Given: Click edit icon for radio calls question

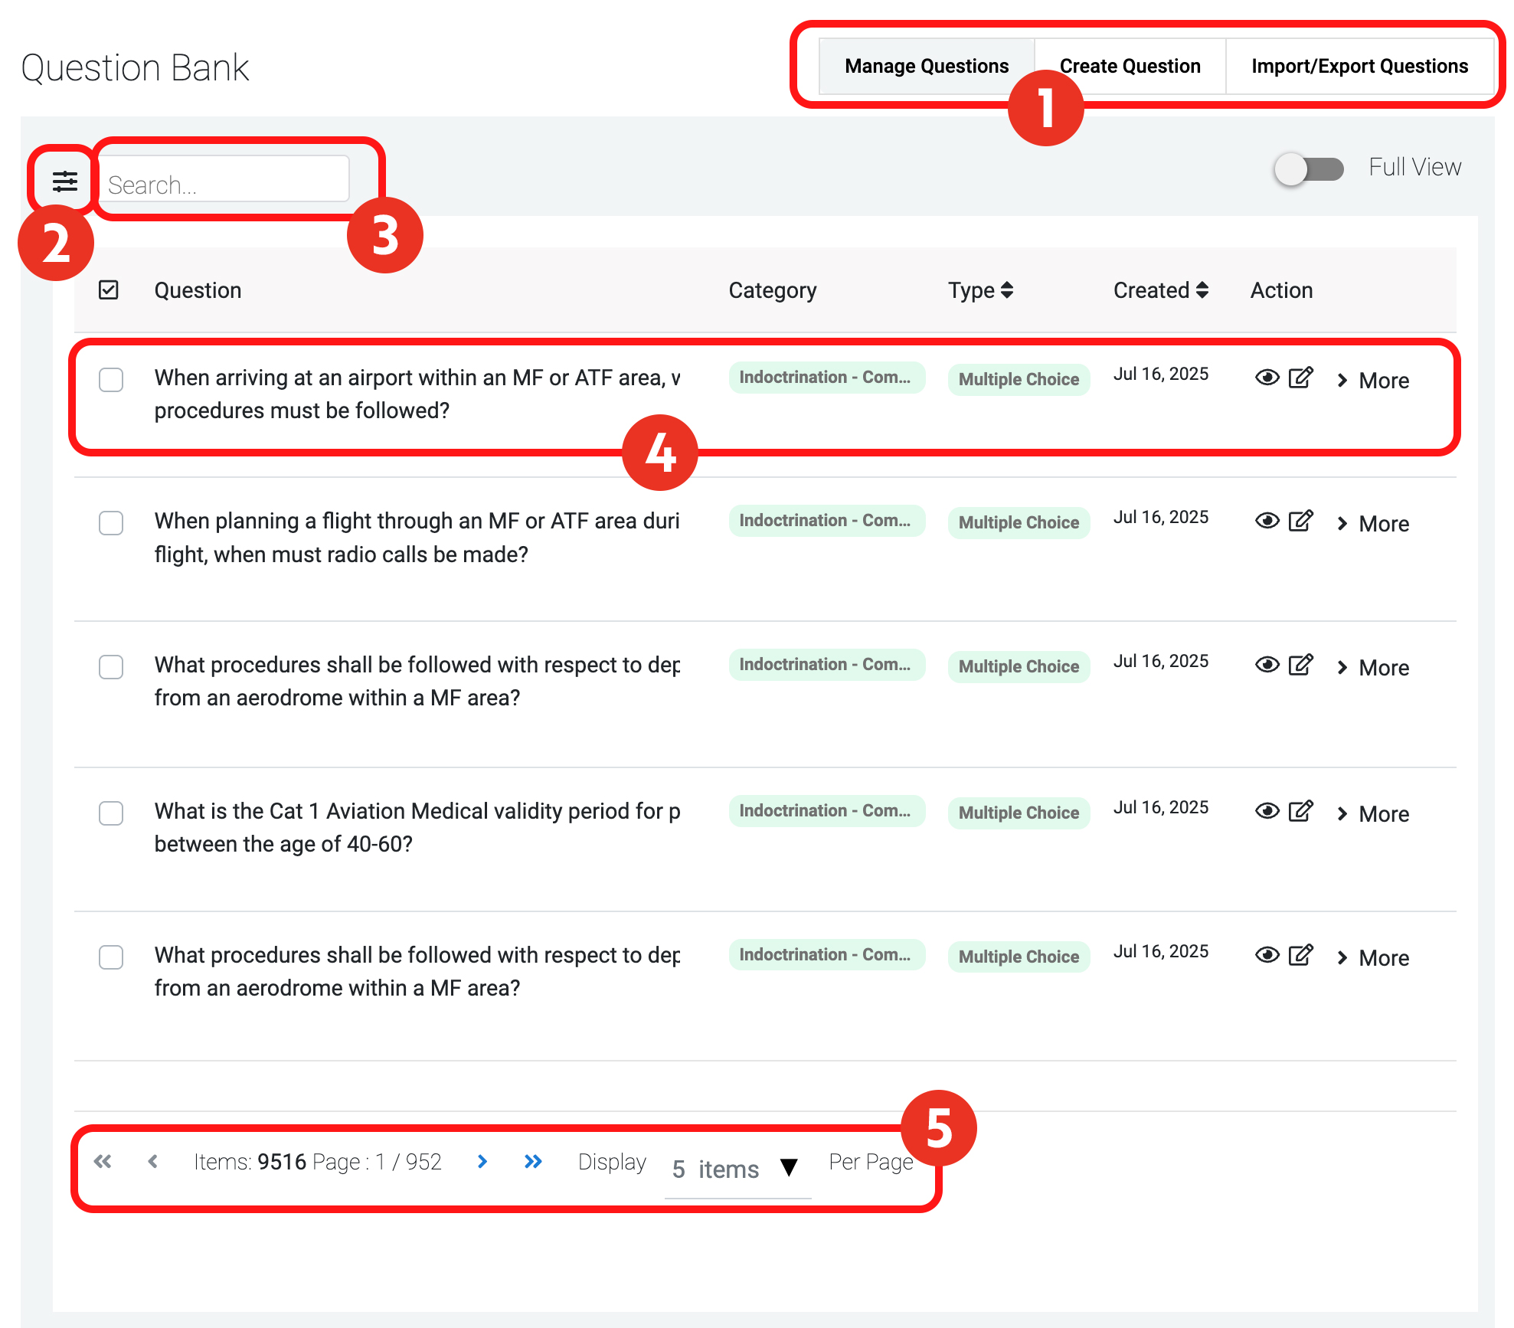Looking at the screenshot, I should click(1300, 521).
